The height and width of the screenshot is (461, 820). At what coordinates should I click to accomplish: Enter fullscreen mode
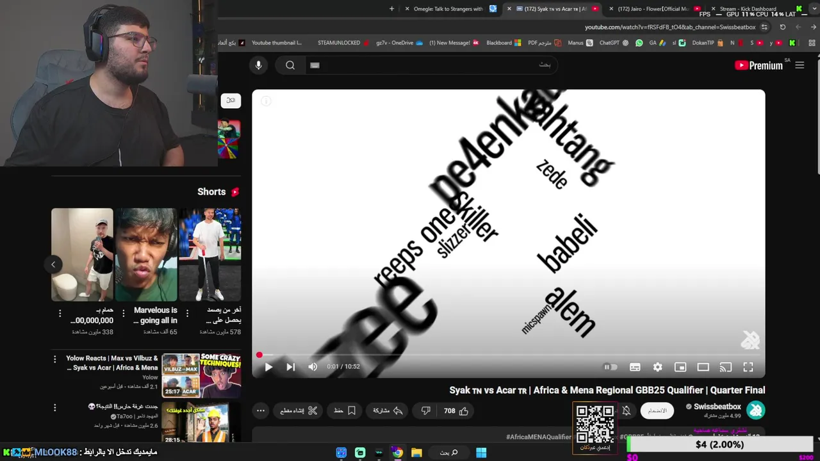[748, 367]
